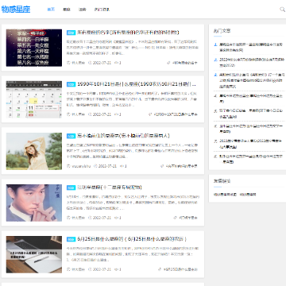The image size is (286, 286).
Task: Open rank 8 article in hot articles sidebar
Action: [251, 159]
